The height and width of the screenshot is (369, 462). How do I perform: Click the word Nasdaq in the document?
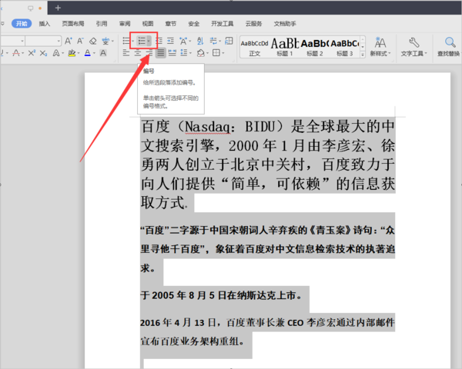[x=207, y=127]
